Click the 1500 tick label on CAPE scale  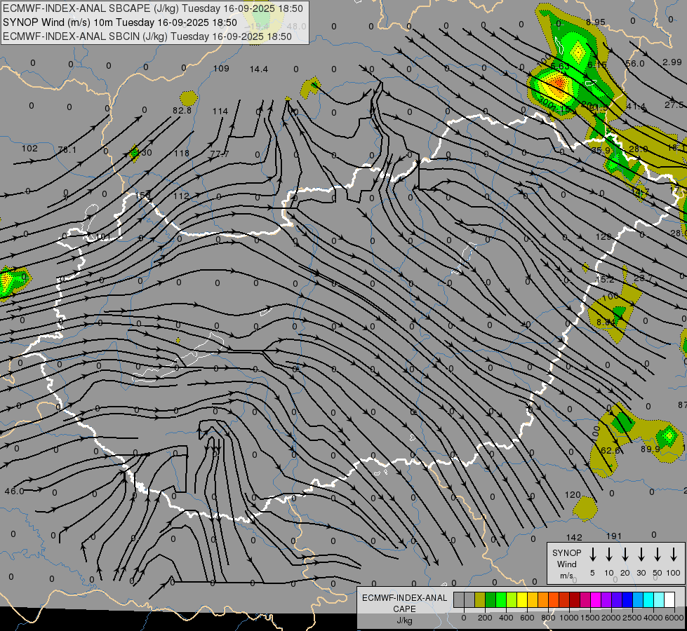coord(589,618)
